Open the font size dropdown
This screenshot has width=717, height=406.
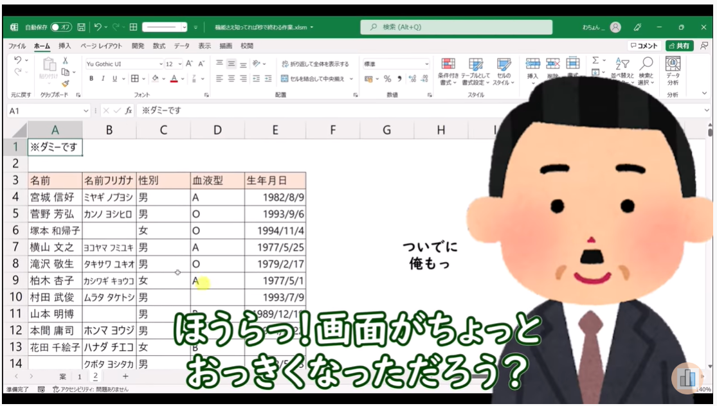pos(179,64)
